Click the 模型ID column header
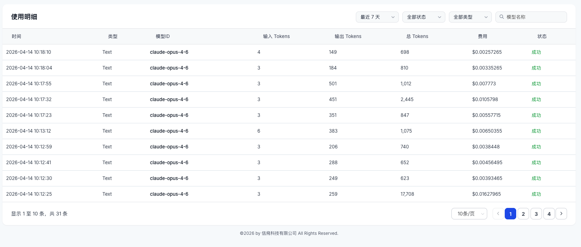The width and height of the screenshot is (581, 247). (163, 37)
